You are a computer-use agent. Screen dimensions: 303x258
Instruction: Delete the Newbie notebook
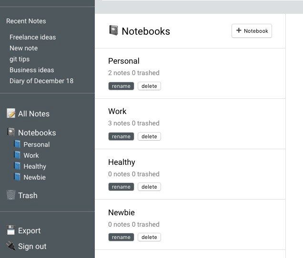(x=149, y=237)
